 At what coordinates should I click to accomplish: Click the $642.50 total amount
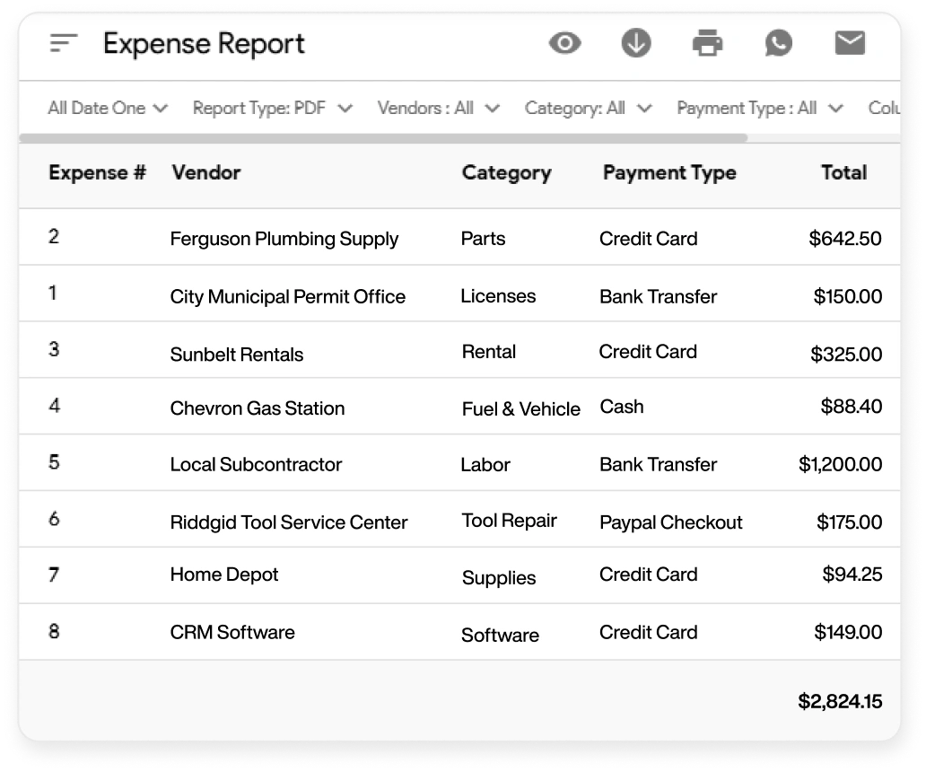point(845,239)
